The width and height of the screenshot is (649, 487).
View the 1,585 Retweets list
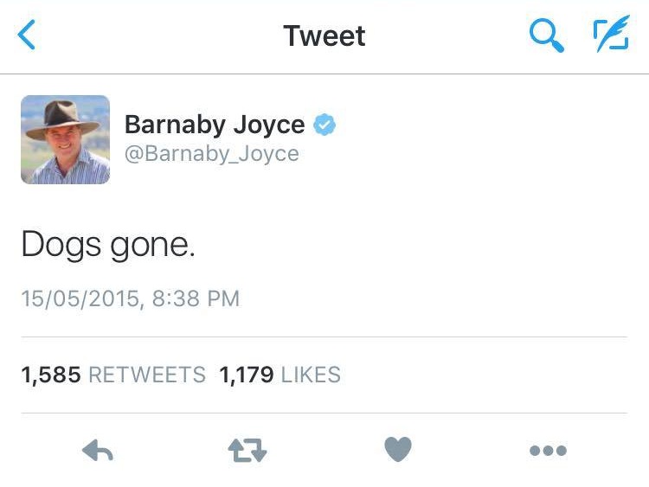tap(113, 375)
